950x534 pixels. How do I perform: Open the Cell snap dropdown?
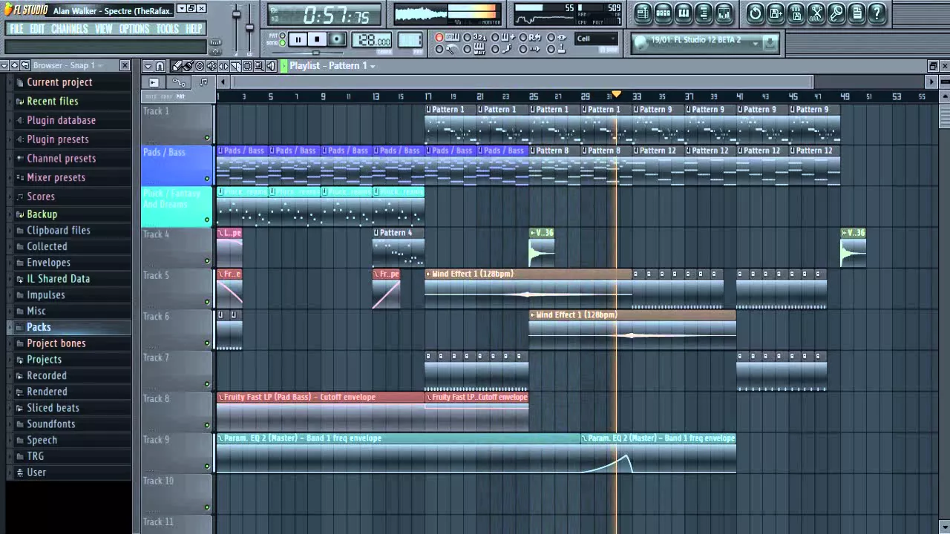[596, 39]
